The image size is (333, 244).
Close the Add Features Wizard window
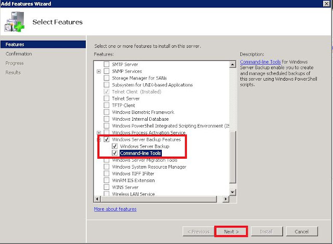tap(326, 4)
